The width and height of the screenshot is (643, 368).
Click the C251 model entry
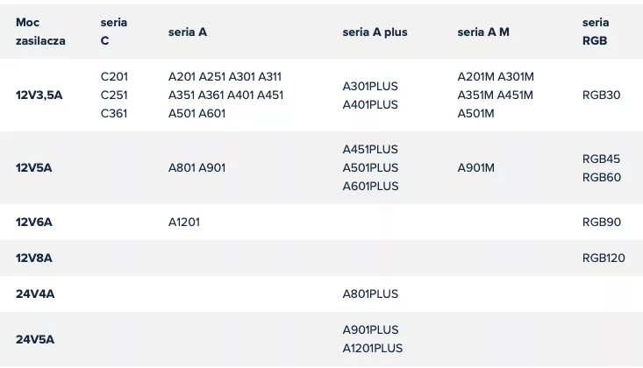pyautogui.click(x=114, y=96)
